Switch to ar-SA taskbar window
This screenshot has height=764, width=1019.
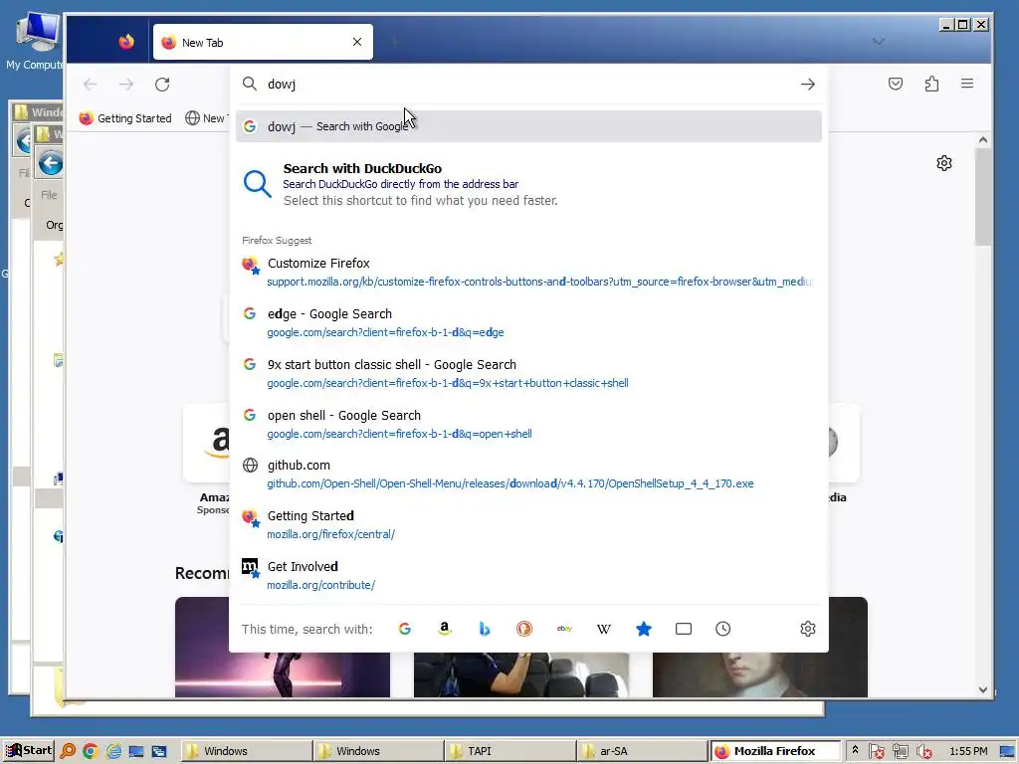(642, 751)
